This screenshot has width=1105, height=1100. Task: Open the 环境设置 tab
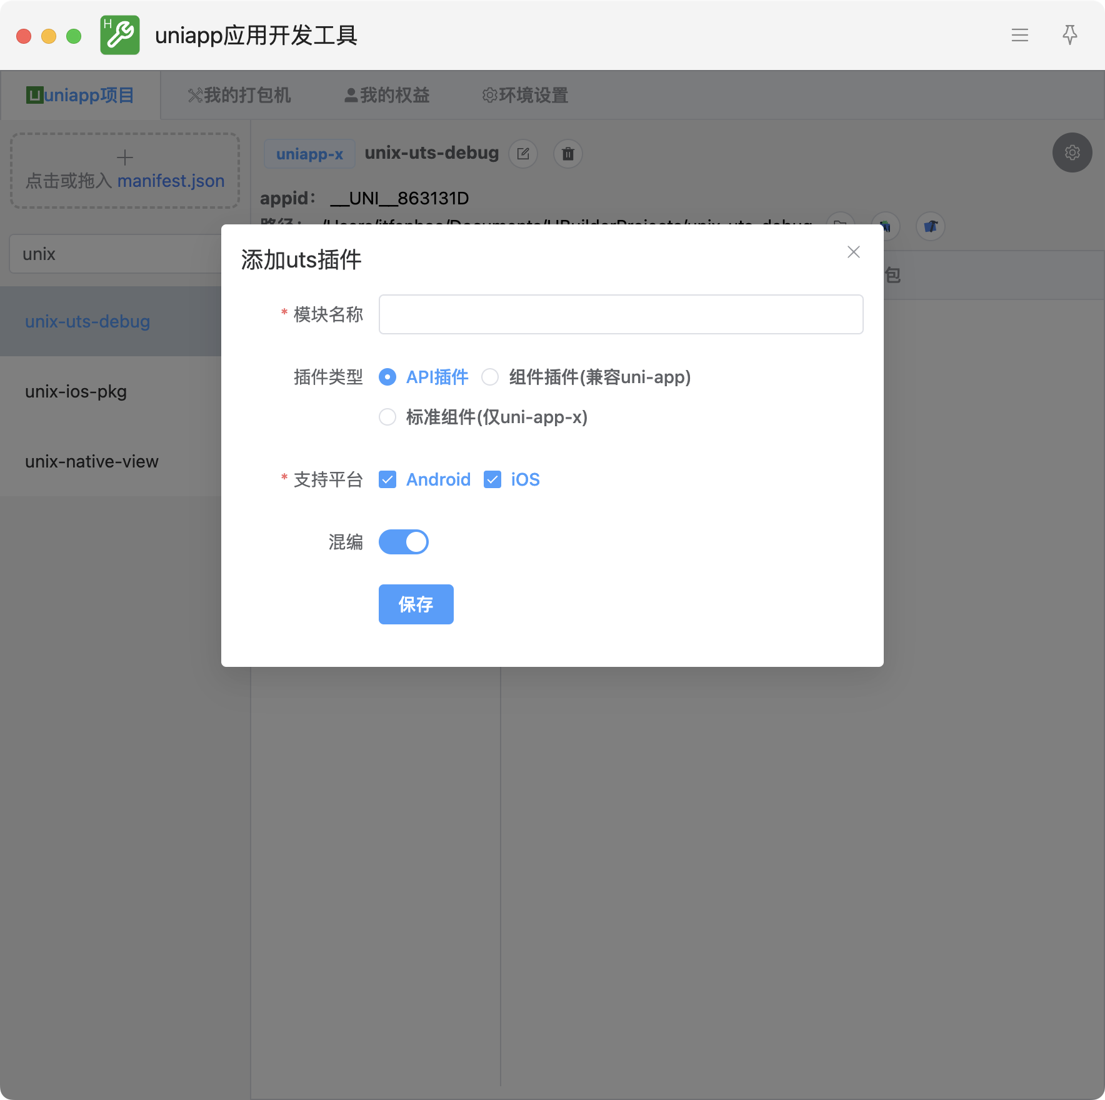525,95
